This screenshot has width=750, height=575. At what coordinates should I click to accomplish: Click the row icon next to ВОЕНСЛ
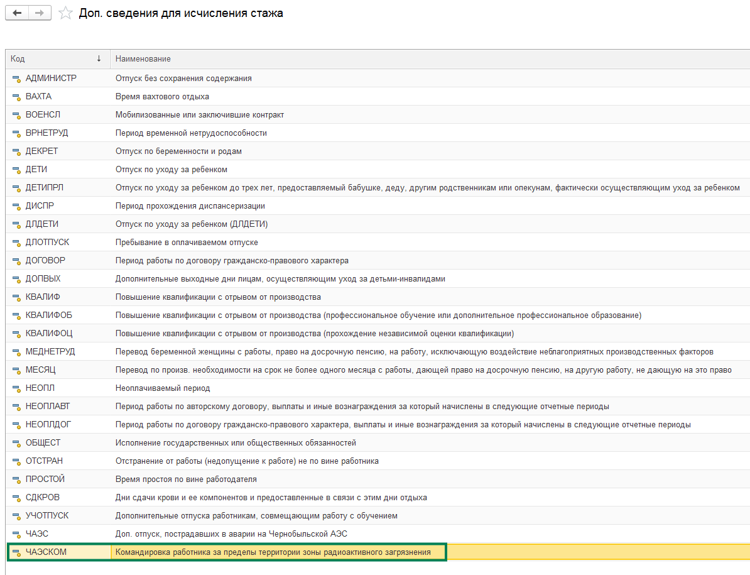[x=16, y=115]
